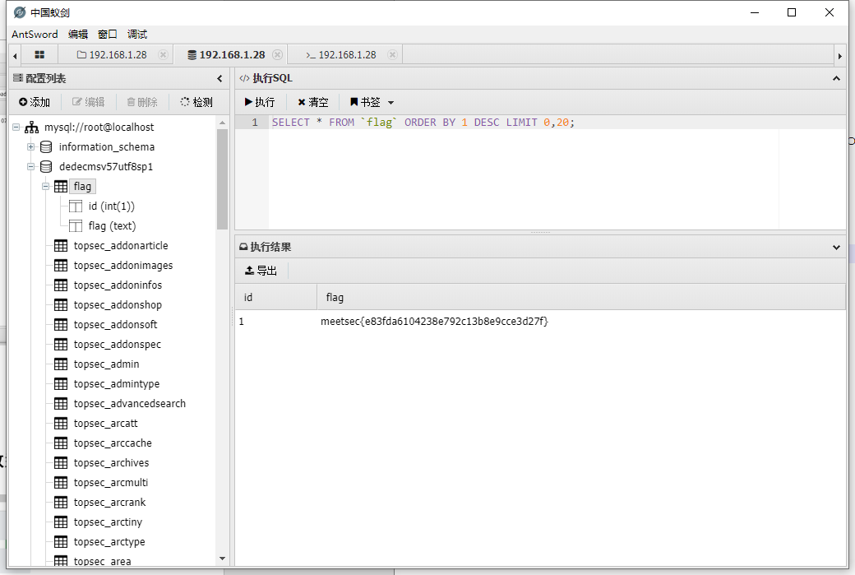Click the topsec_addonshop table icon

click(x=61, y=305)
